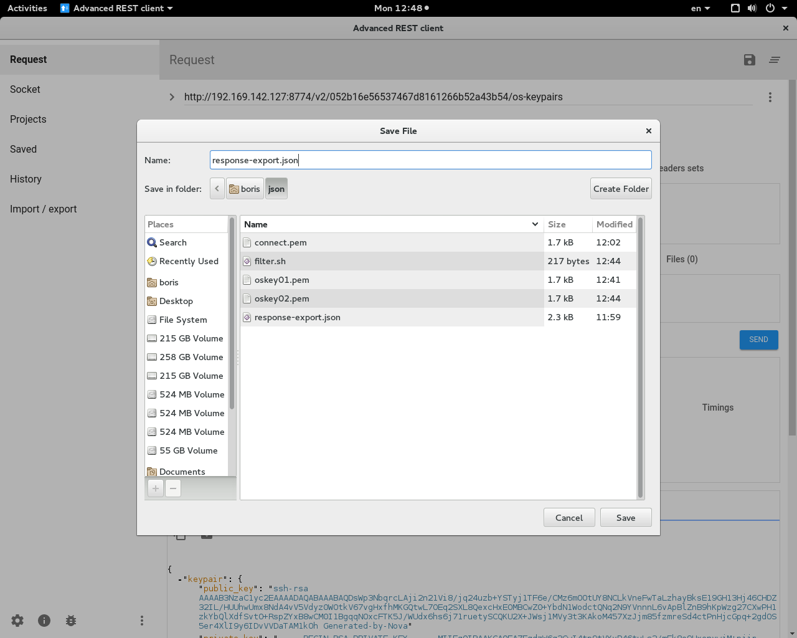This screenshot has width=797, height=638.
Task: Open the Socket sidebar item
Action: tap(80, 90)
